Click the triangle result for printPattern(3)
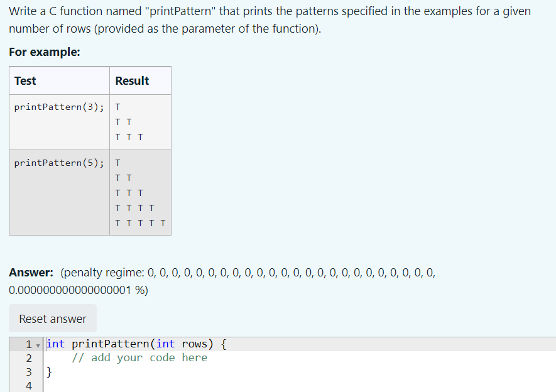This screenshot has width=556, height=392. [128, 122]
